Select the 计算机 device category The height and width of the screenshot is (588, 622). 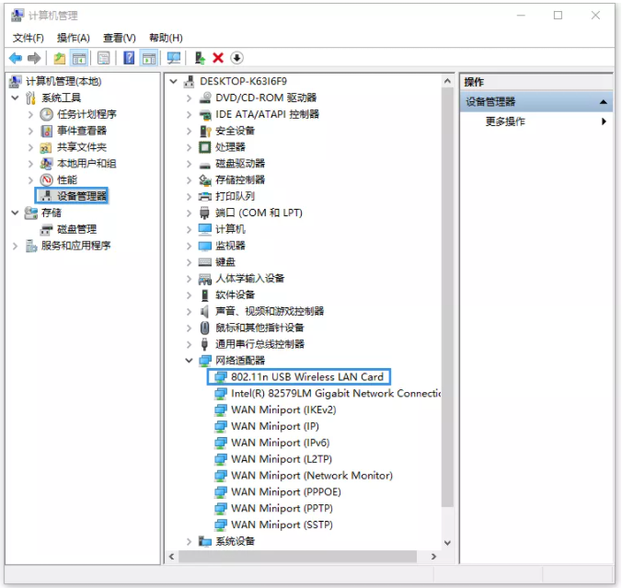[x=230, y=229]
